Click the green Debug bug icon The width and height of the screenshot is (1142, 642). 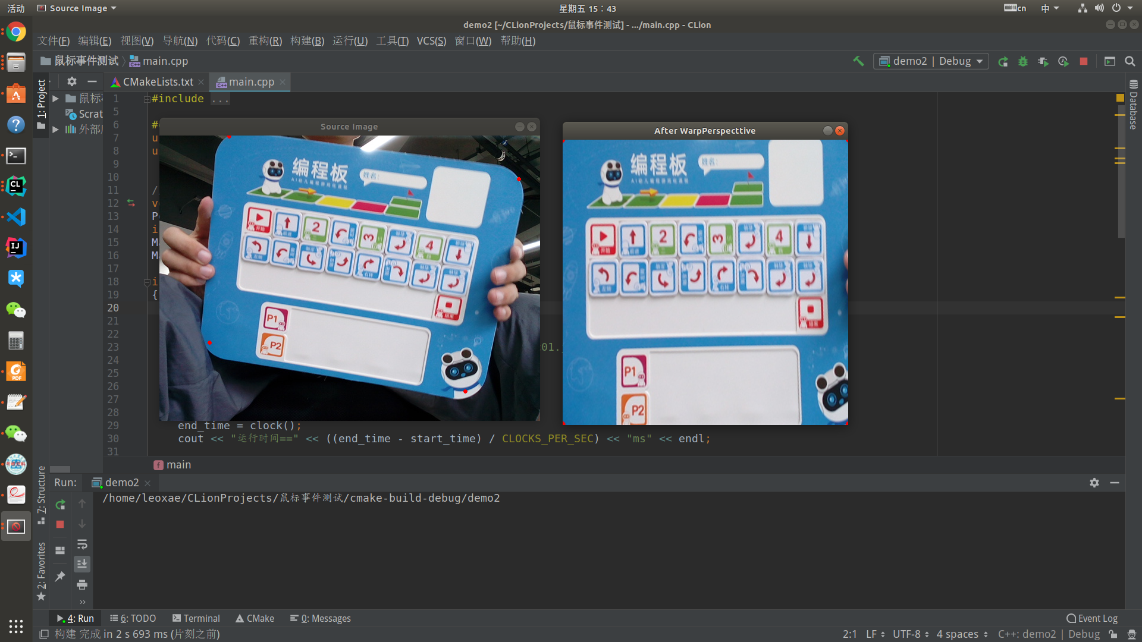[x=1023, y=61]
